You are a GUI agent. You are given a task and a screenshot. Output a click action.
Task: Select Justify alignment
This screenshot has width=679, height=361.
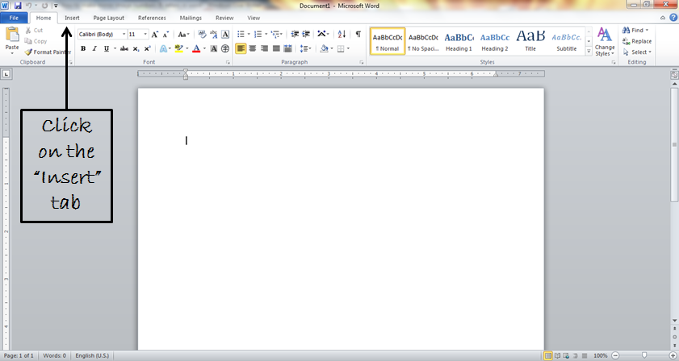coord(276,49)
